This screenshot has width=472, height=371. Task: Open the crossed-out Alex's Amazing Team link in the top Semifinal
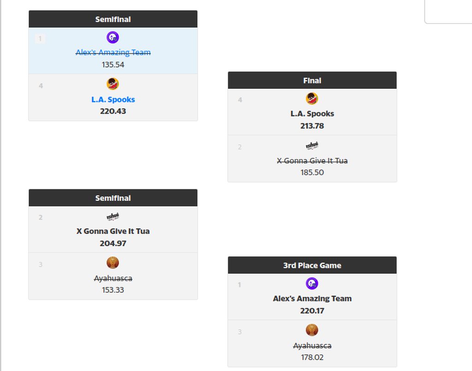pos(113,52)
